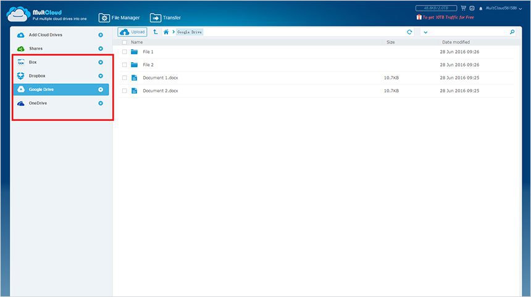The width and height of the screenshot is (531, 297).
Task: Open the search filter dropdown arrow
Action: (x=425, y=32)
